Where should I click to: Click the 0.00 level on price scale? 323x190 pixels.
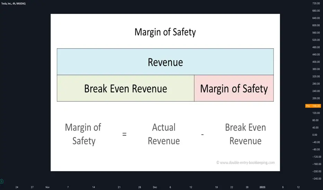coord(315,135)
